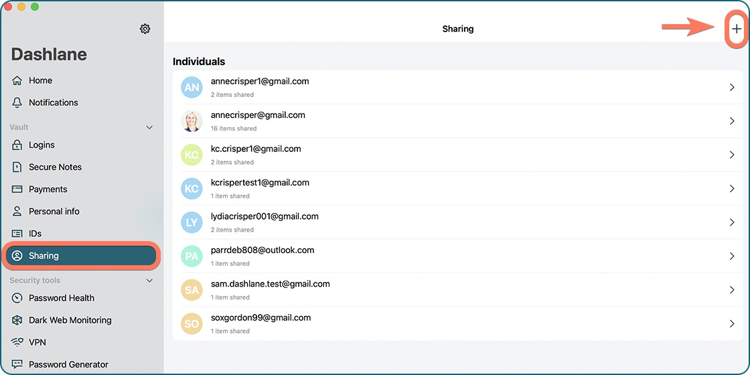The image size is (750, 375).
Task: Click the Secure Notes document icon
Action: coord(17,167)
